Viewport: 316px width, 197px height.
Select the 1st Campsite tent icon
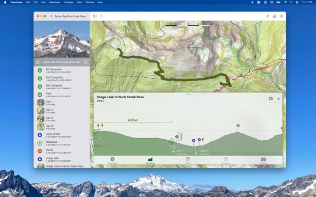[40, 70]
